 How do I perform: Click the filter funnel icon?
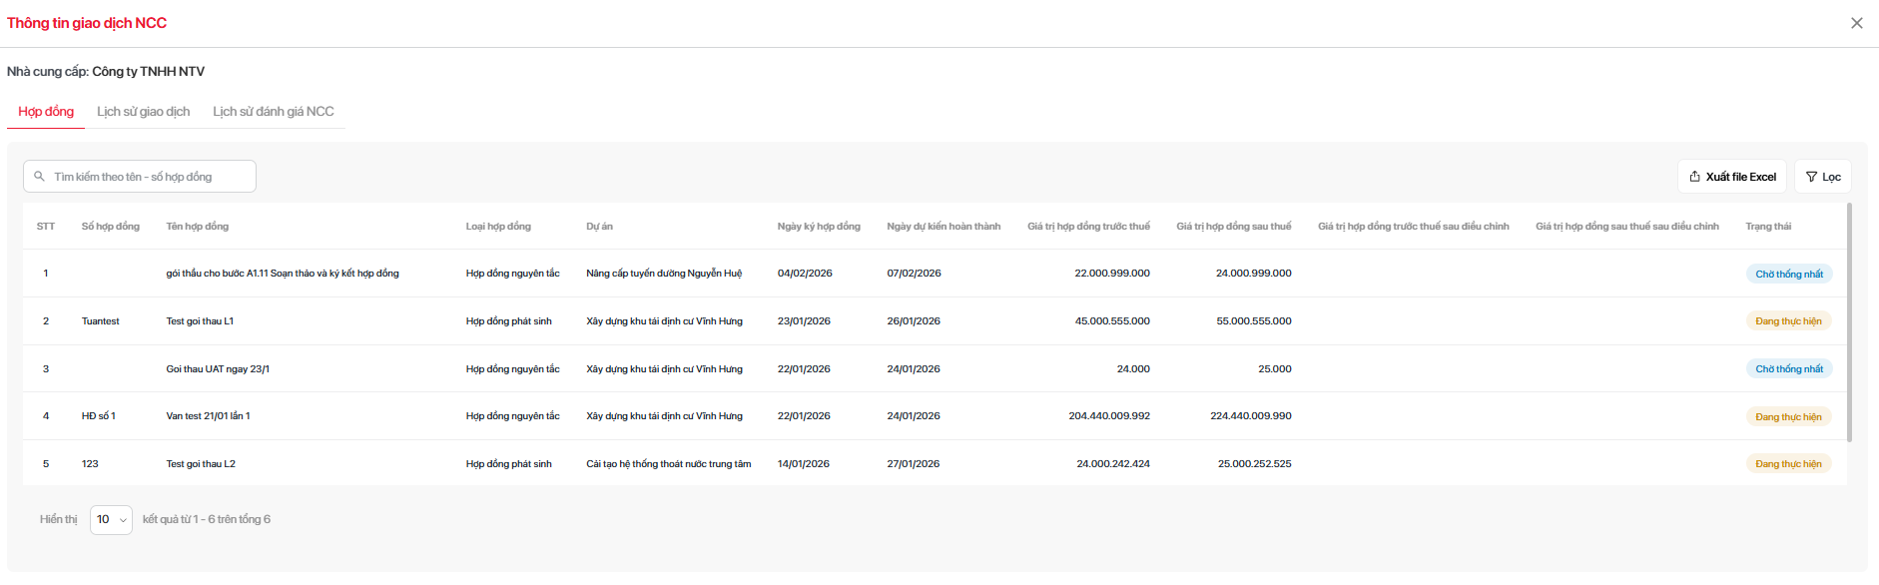coord(1811,177)
